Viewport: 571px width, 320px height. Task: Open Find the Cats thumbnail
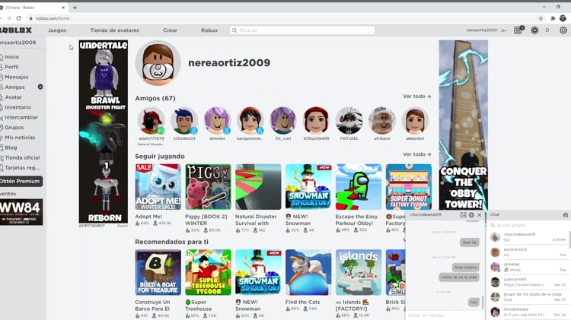click(308, 272)
